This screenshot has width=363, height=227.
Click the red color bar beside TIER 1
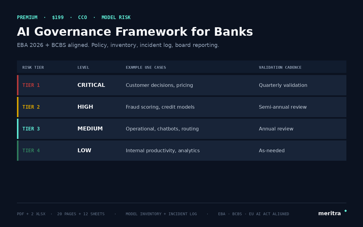coord(18,85)
